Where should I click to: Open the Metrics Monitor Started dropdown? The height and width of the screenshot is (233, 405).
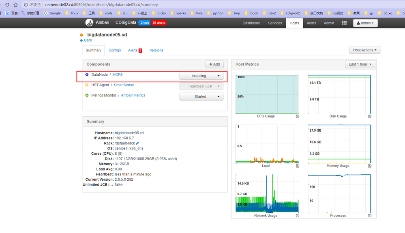(201, 96)
